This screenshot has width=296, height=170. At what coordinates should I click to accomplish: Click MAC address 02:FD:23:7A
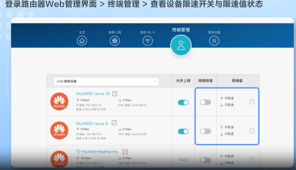pos(132,163)
